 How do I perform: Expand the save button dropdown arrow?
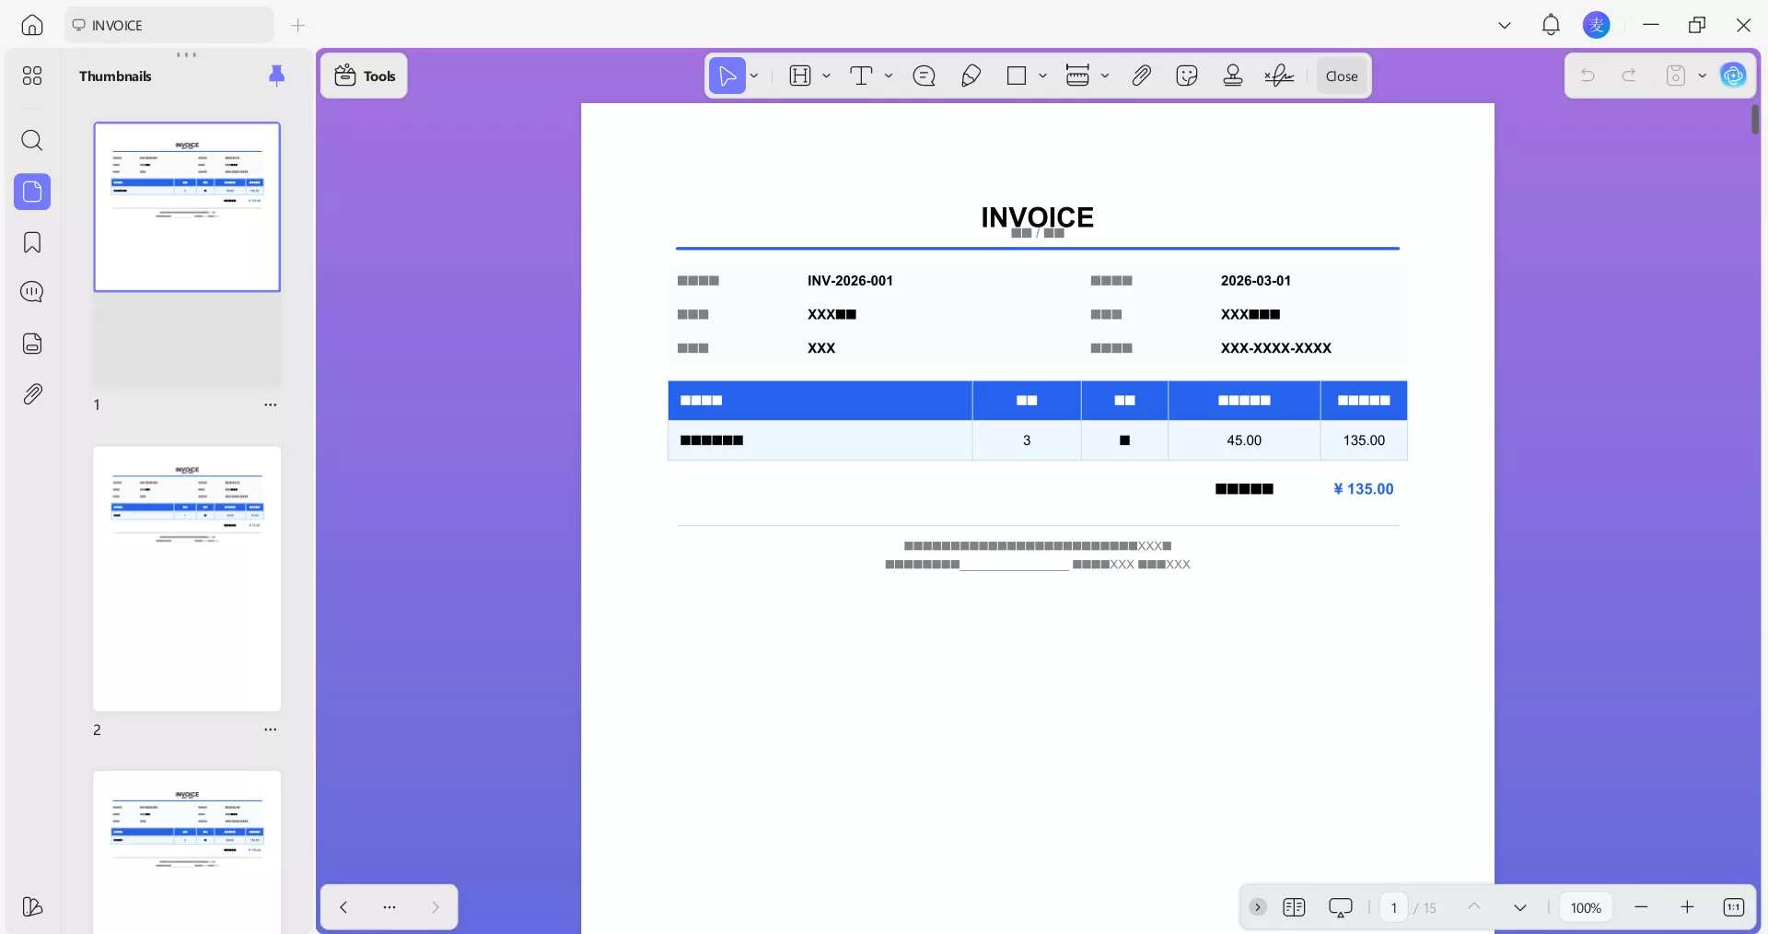tap(1703, 76)
